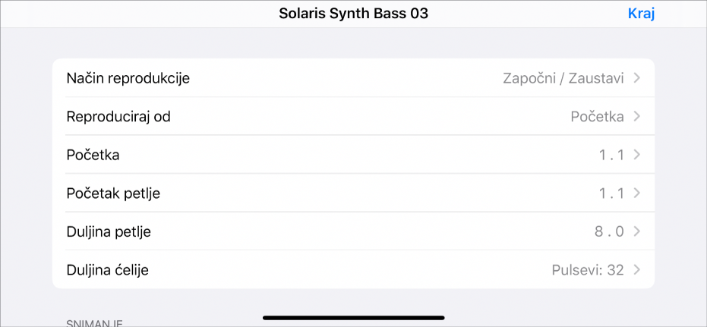Click the Solaris Synth Bass 03 title
Image resolution: width=707 pixels, height=327 pixels.
[353, 14]
